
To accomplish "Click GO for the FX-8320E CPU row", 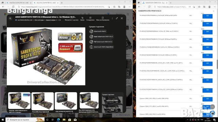I will (207, 48).
